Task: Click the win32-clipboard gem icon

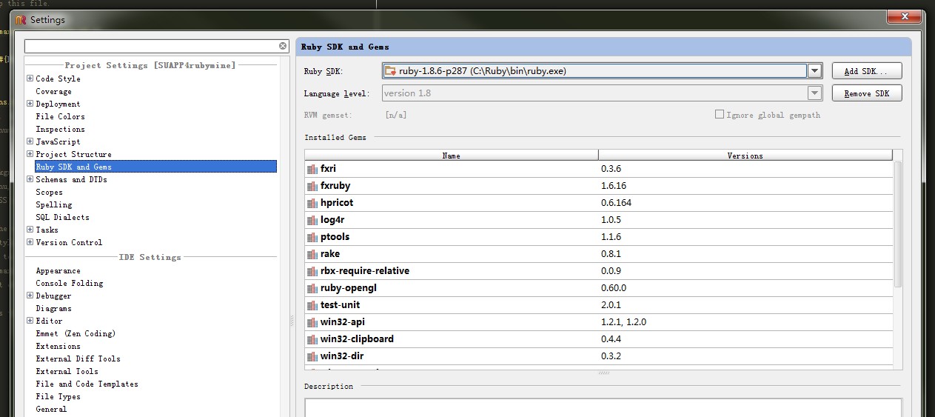Action: (x=312, y=339)
